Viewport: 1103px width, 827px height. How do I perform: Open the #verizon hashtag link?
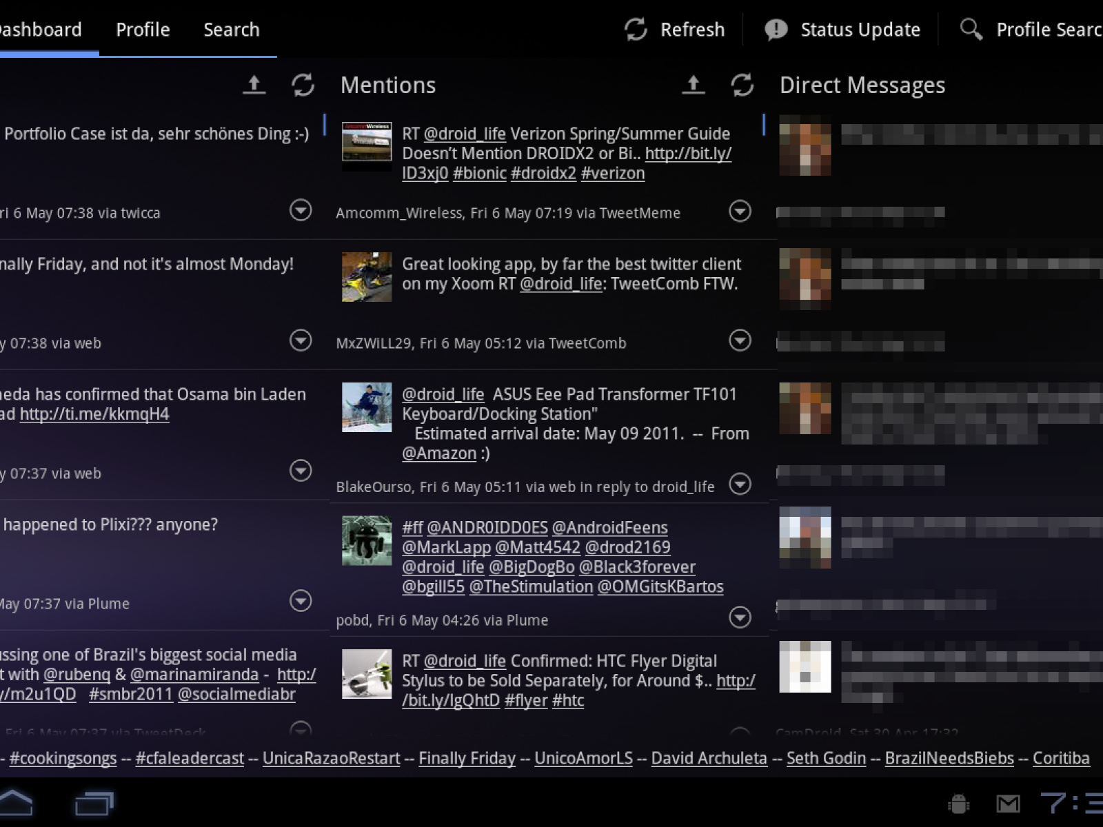click(x=613, y=173)
